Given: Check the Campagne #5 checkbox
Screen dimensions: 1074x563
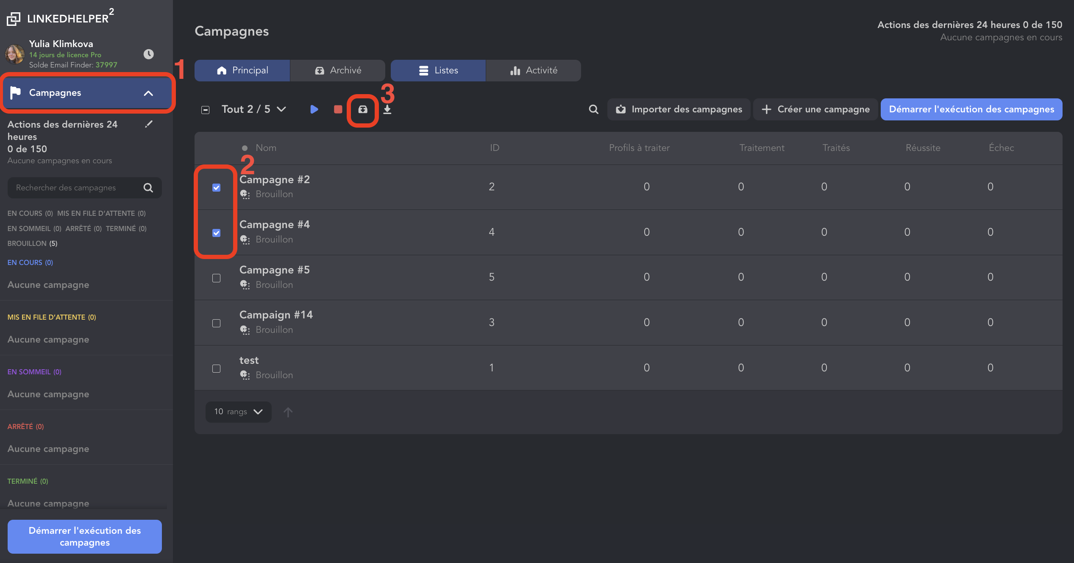Looking at the screenshot, I should (216, 278).
